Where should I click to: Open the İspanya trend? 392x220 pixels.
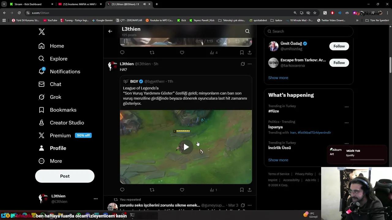(275, 127)
